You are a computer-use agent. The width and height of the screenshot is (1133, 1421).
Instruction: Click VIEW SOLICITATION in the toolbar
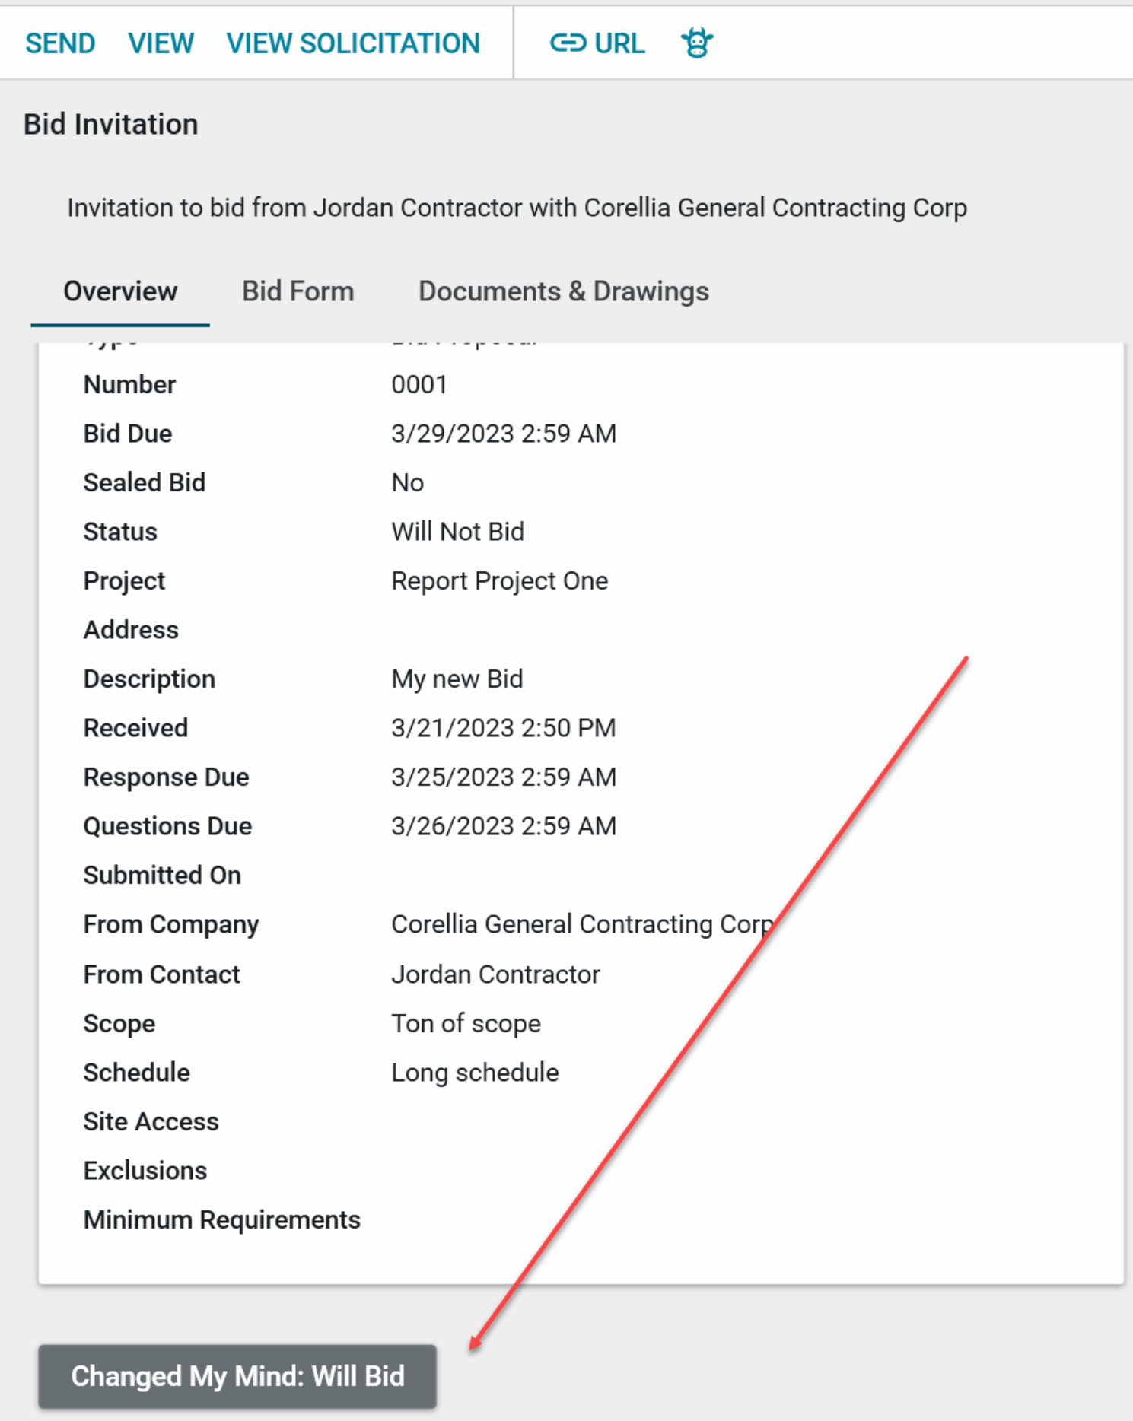[353, 43]
